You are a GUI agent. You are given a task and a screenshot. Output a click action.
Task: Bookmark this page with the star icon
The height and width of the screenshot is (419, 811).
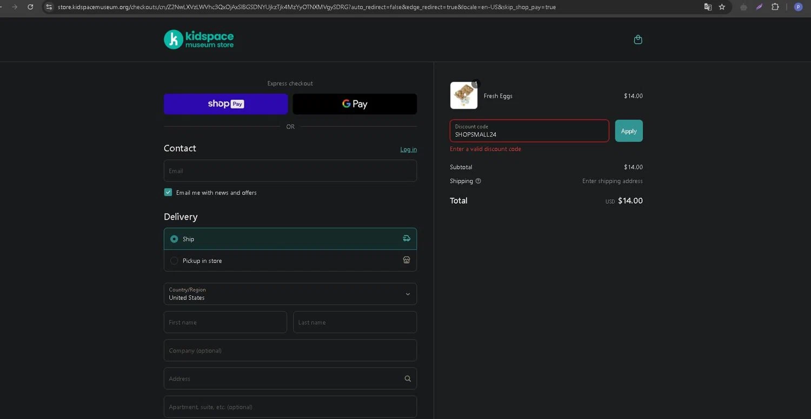click(x=722, y=7)
